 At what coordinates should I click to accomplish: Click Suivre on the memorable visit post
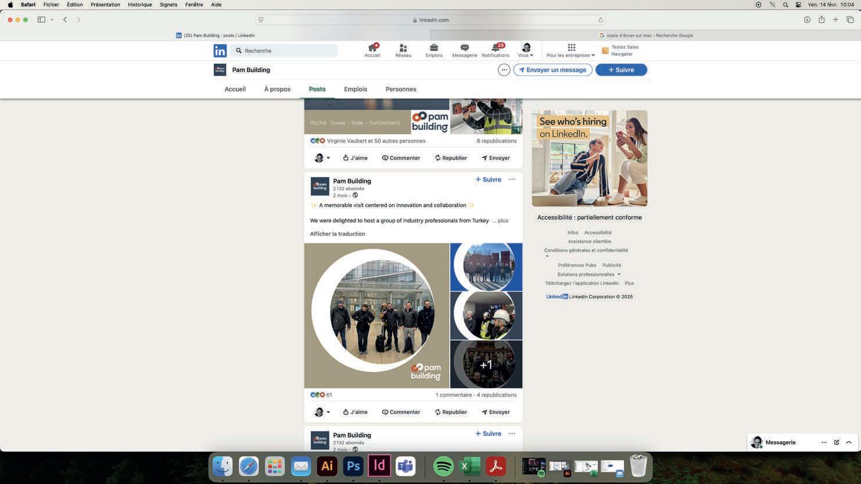point(488,179)
